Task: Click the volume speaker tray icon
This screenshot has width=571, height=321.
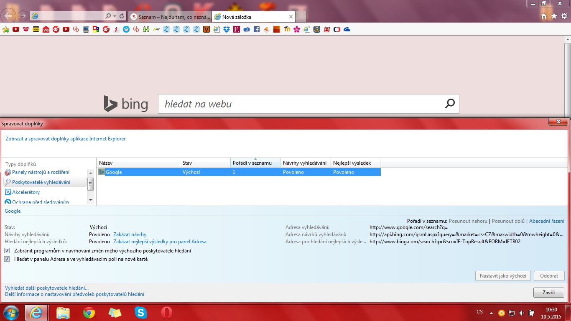Action: [522, 313]
